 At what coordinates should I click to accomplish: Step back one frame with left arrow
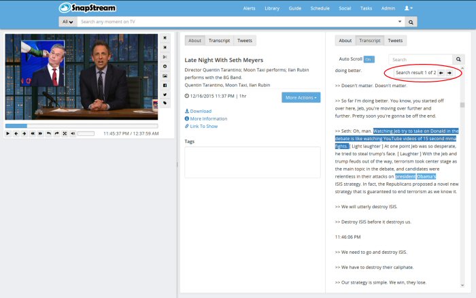[16, 133]
